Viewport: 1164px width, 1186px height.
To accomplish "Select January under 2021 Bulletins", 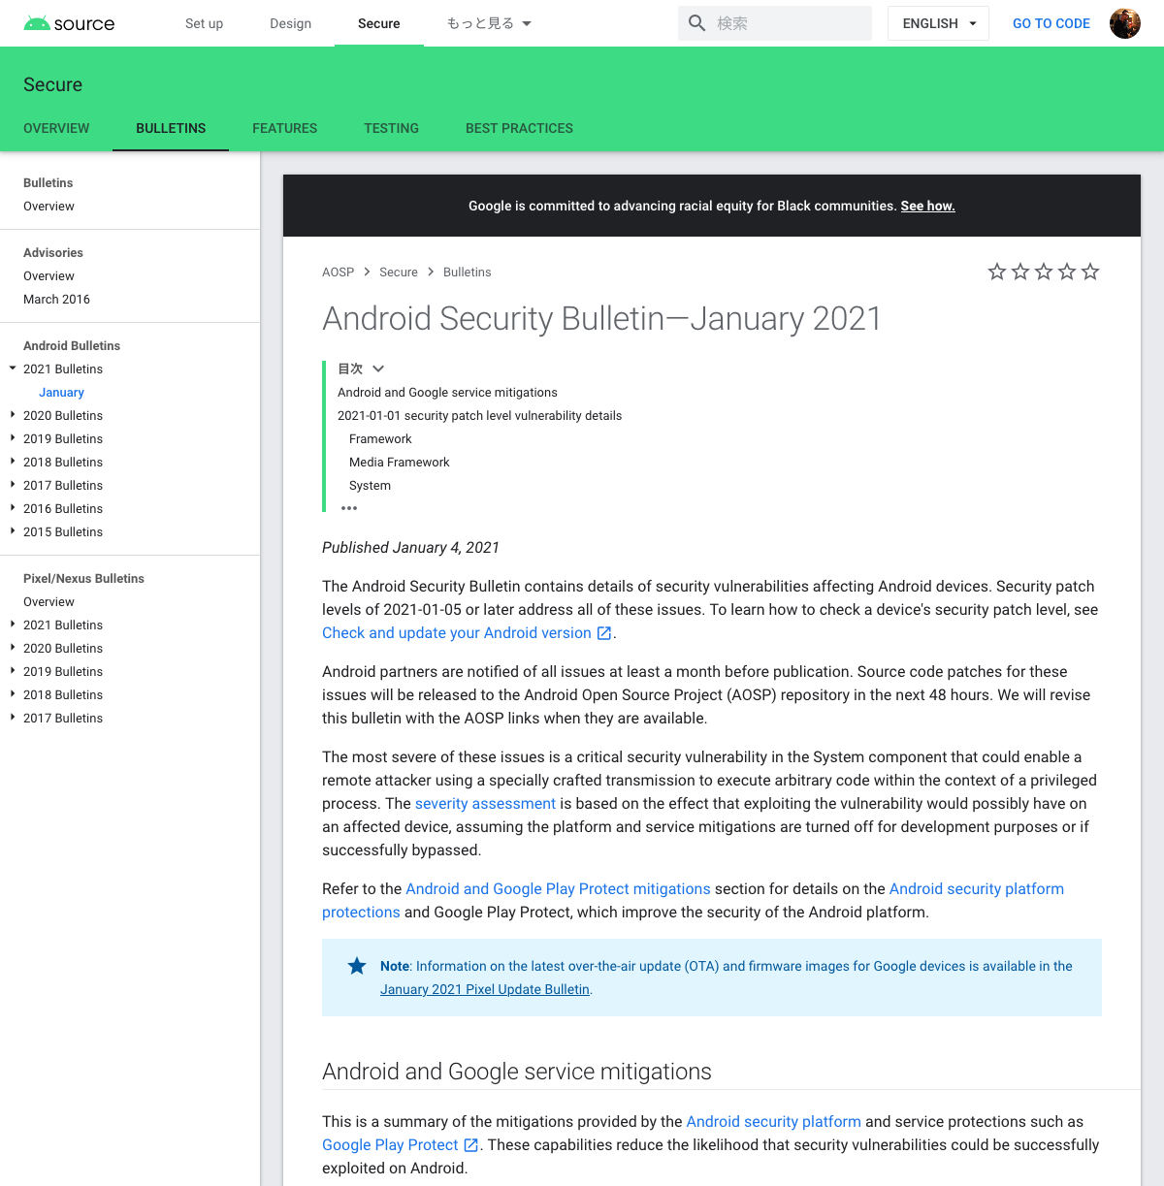I will pyautogui.click(x=61, y=393).
